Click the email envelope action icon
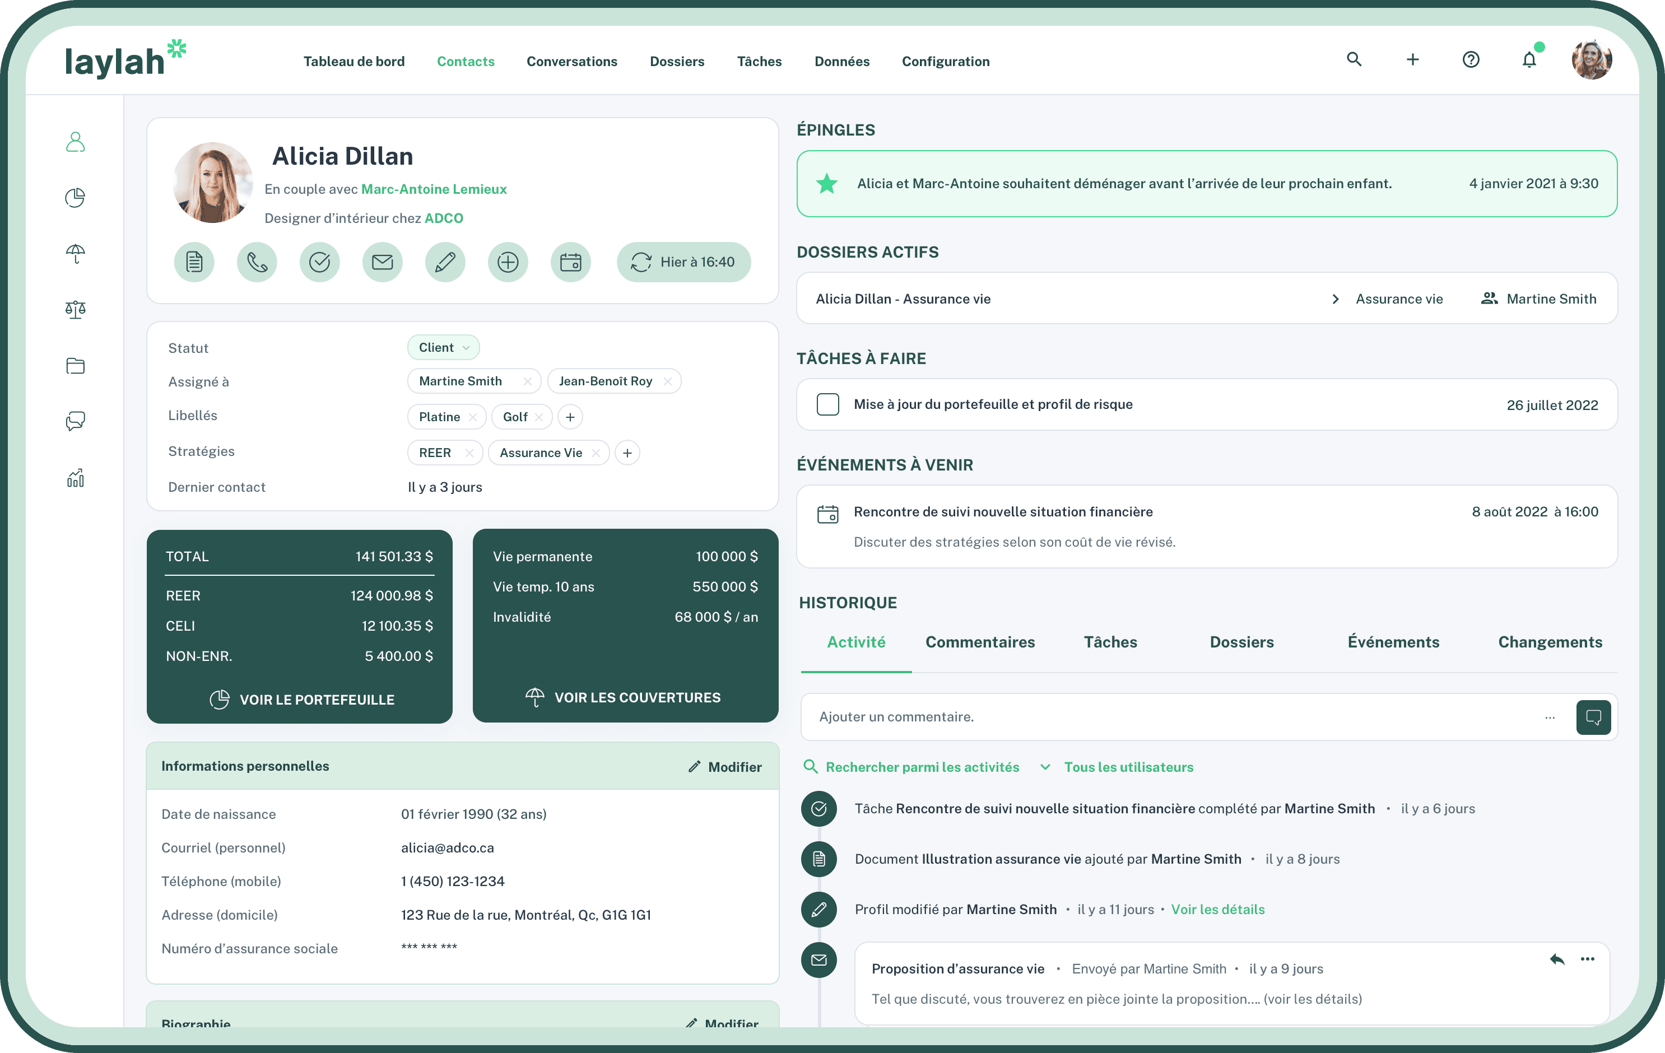Screen dimensions: 1665x1053 coord(383,262)
